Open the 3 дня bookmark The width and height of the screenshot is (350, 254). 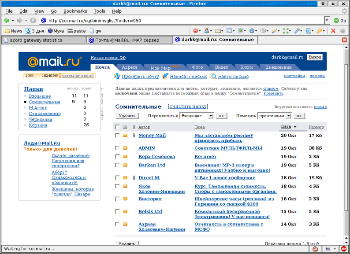[x=35, y=31]
